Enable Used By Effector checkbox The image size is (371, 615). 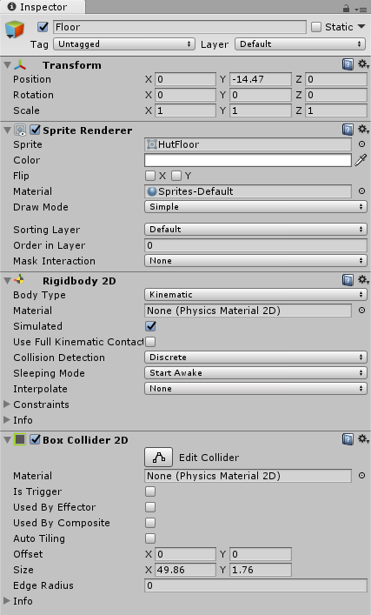[x=150, y=507]
